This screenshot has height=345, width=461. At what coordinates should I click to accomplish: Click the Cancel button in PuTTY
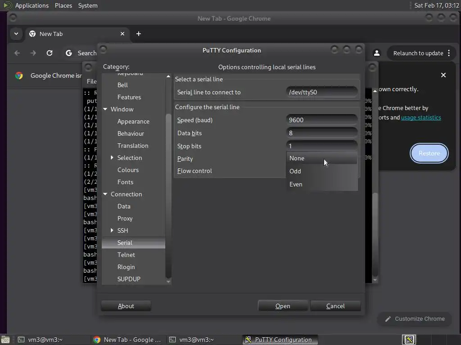pyautogui.click(x=335, y=306)
